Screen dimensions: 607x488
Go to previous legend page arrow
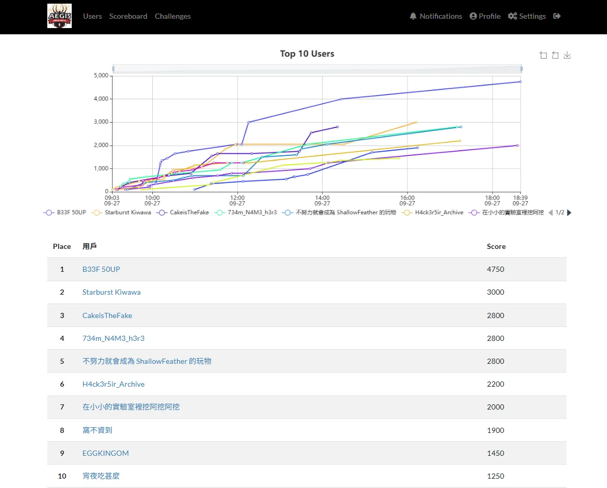(550, 213)
